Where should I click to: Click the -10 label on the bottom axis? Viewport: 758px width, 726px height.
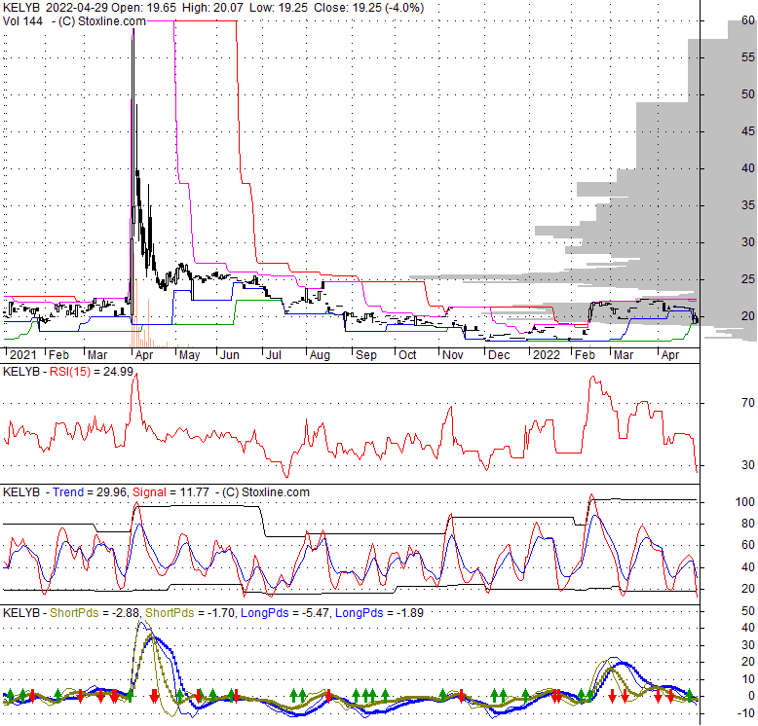[x=746, y=714]
